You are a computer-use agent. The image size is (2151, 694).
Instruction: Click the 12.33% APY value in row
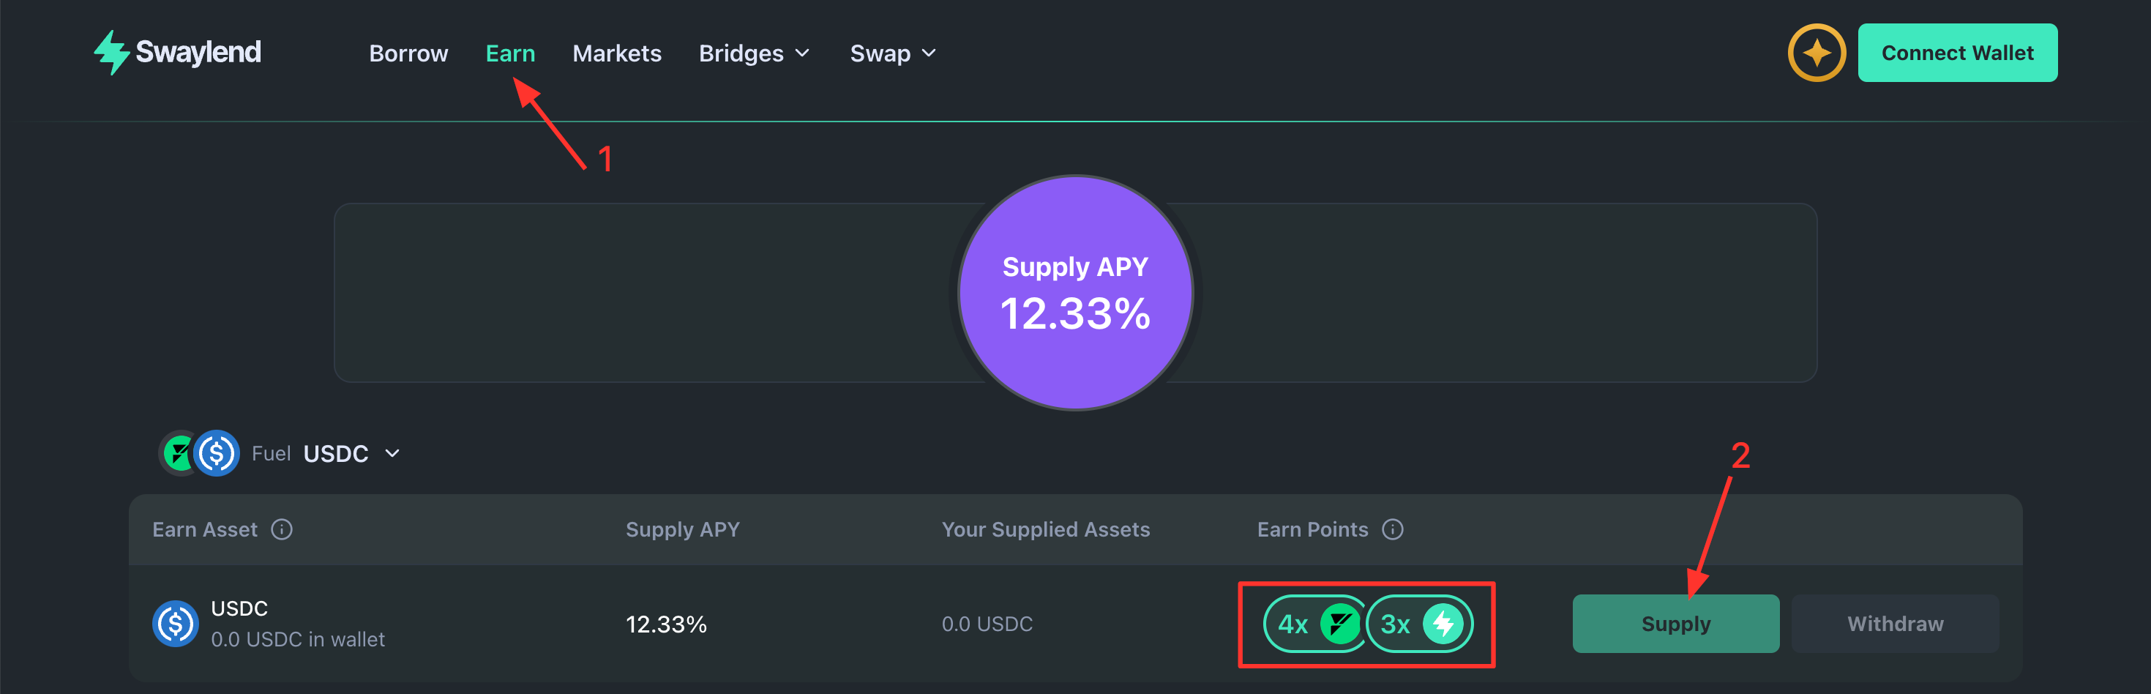pyautogui.click(x=666, y=624)
